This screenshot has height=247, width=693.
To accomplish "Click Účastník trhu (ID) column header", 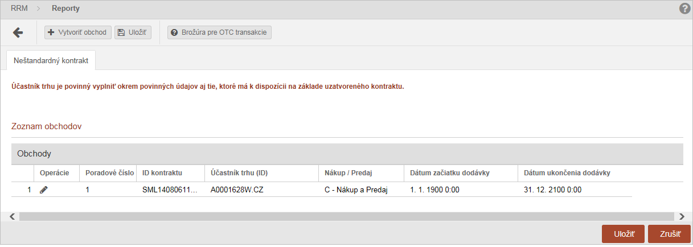I will tap(261, 173).
